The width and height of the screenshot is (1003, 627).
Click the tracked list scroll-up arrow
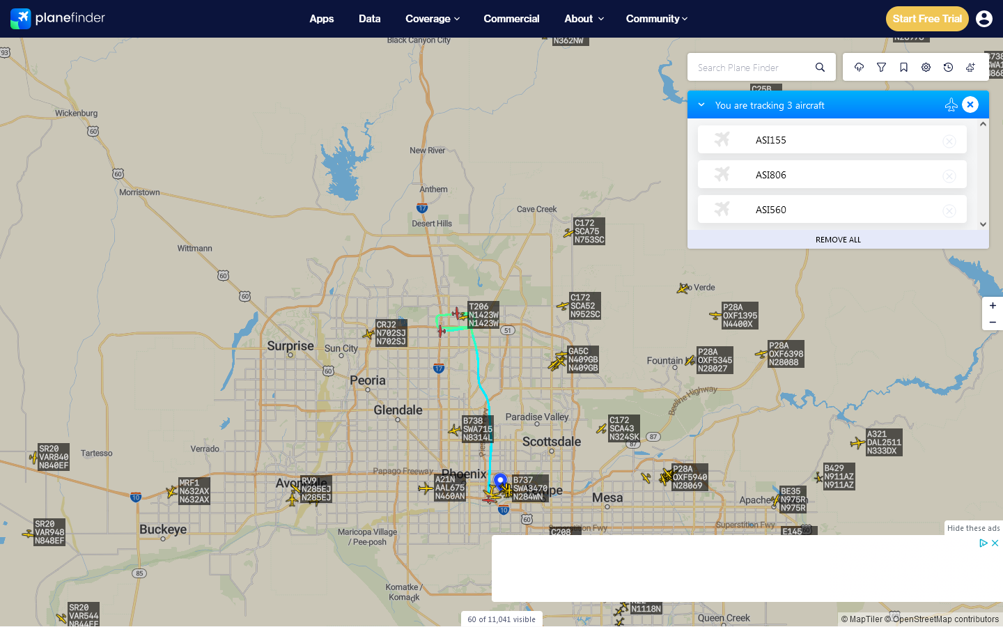pyautogui.click(x=983, y=124)
